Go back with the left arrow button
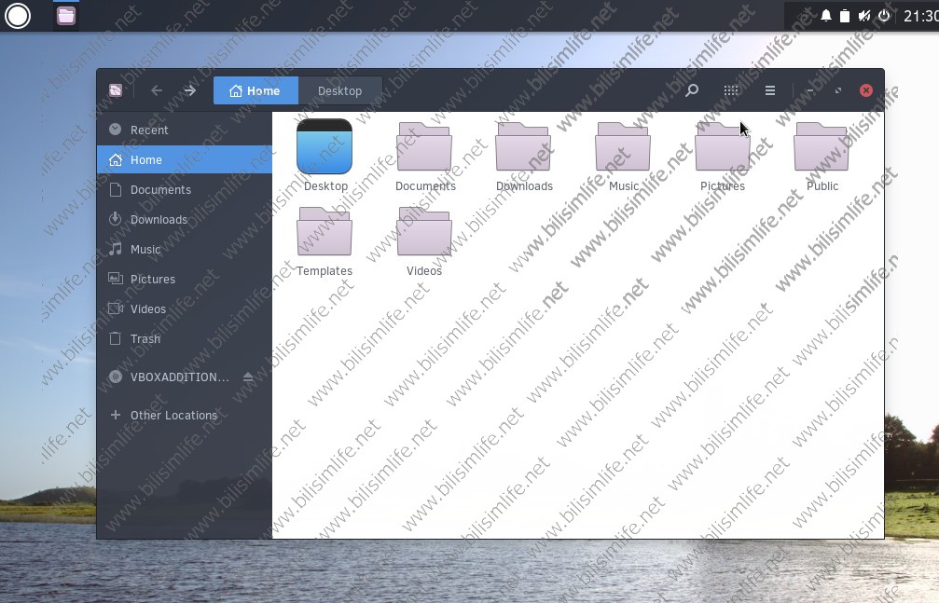Image resolution: width=939 pixels, height=603 pixels. tap(157, 90)
